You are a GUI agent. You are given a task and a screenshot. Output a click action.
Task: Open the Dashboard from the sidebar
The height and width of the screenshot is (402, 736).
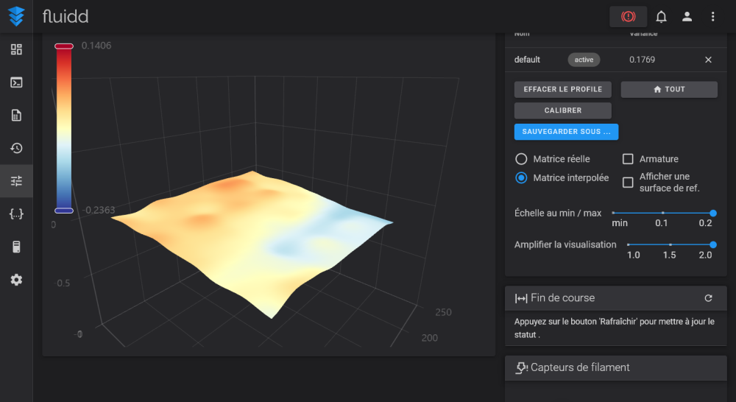(16, 49)
